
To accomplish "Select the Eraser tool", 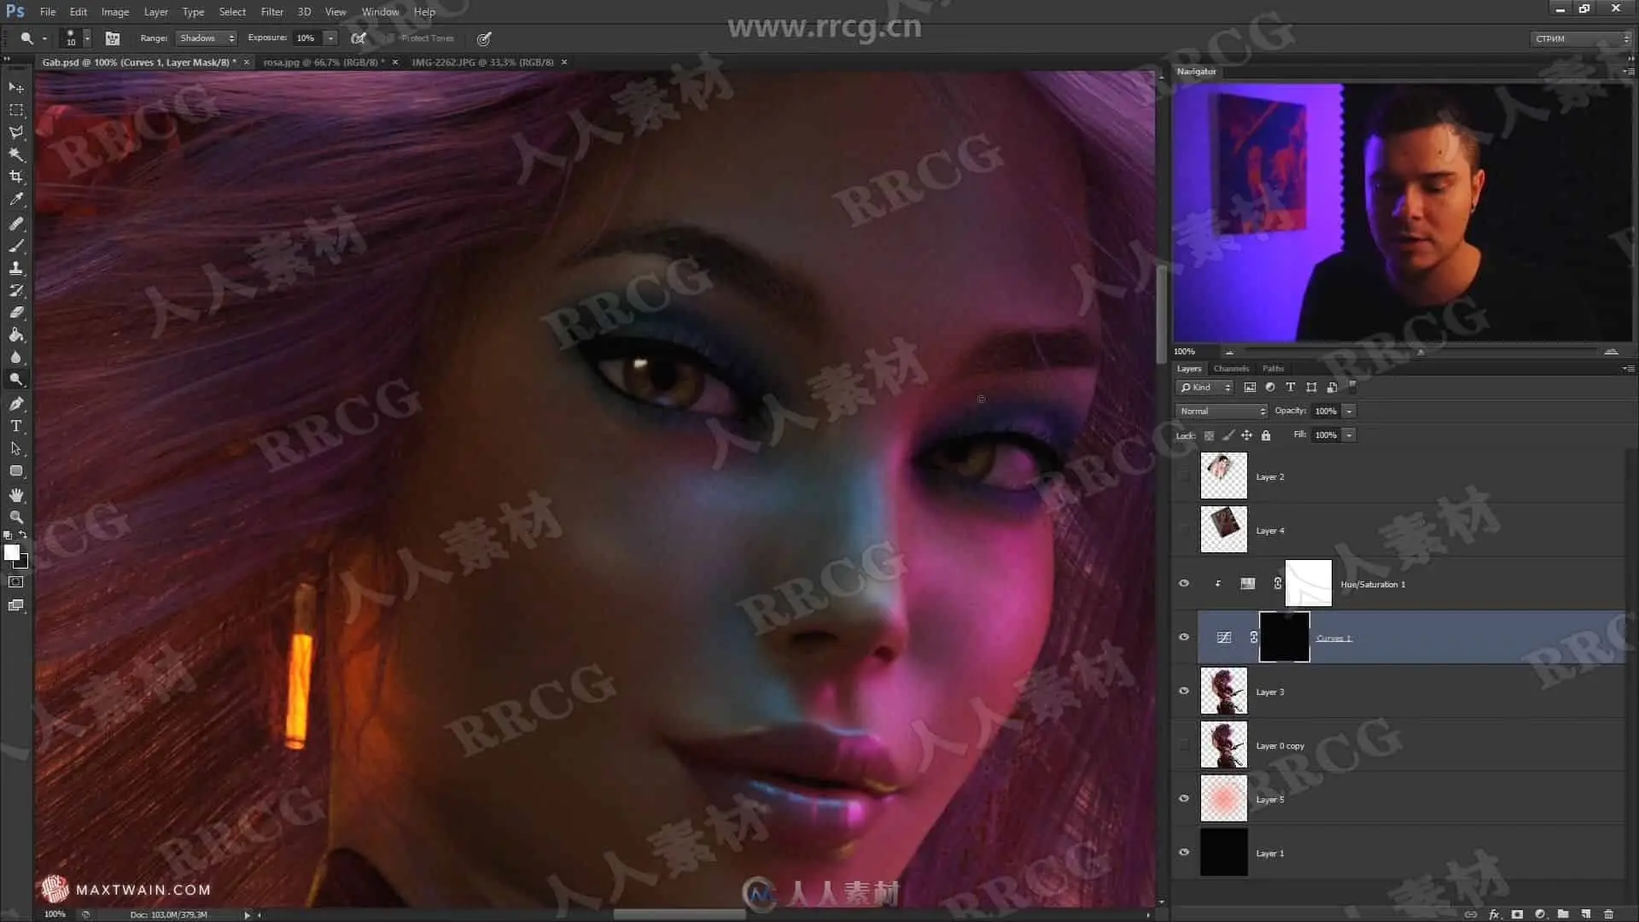I will pos(16,312).
